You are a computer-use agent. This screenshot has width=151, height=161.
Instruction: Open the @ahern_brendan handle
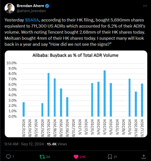(31, 11)
